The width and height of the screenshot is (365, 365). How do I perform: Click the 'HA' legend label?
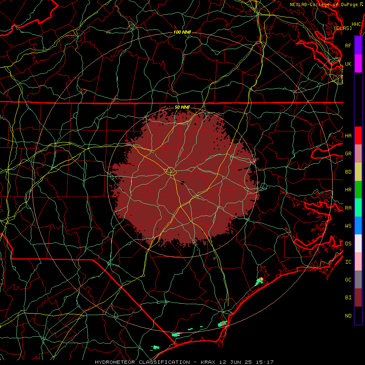coord(348,136)
